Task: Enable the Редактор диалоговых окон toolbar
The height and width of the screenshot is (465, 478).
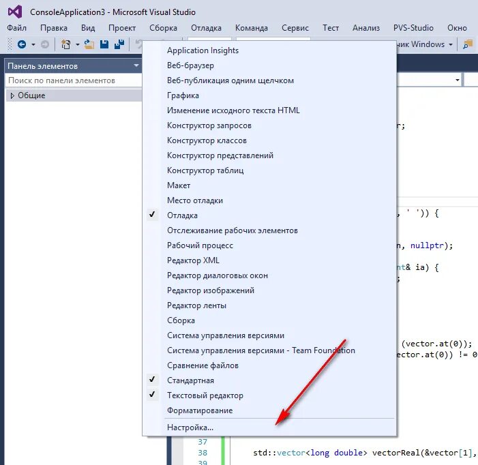Action: (x=270, y=275)
